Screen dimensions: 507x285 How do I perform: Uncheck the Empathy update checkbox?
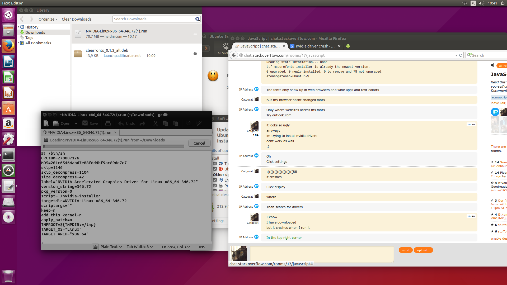[215, 180]
